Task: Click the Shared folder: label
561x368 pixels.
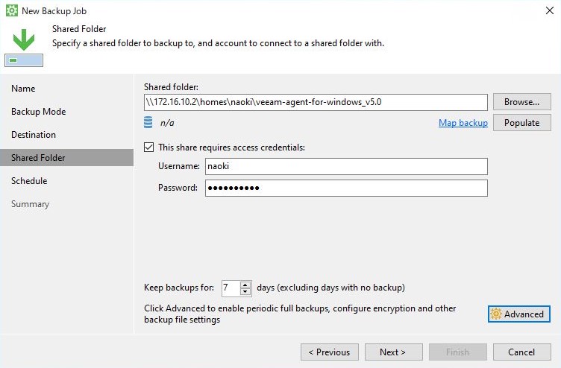Action: pyautogui.click(x=171, y=87)
